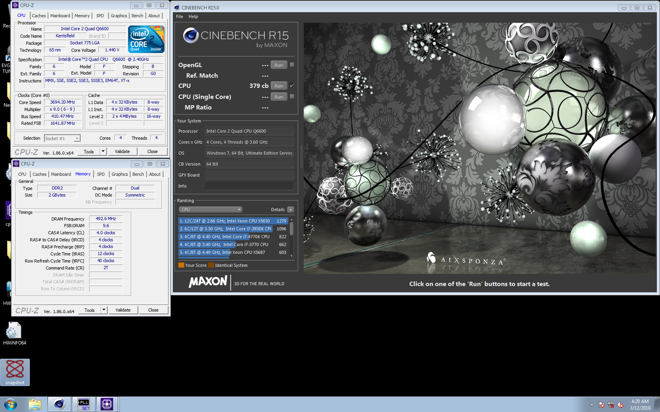Open the ranking Details arrow button

click(x=291, y=210)
